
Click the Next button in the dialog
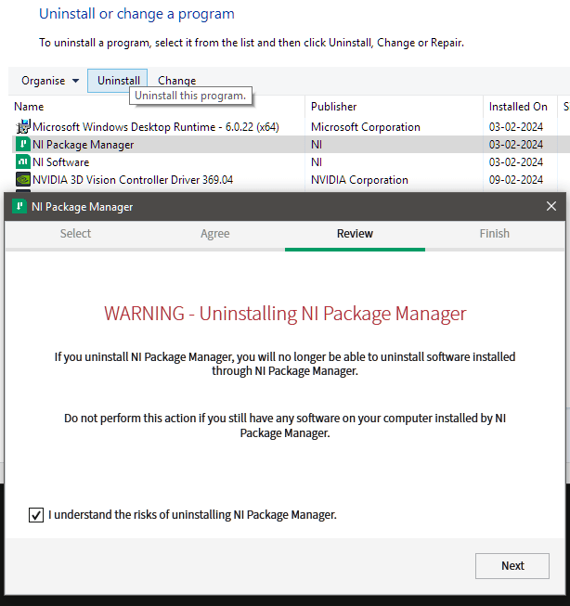(x=512, y=566)
